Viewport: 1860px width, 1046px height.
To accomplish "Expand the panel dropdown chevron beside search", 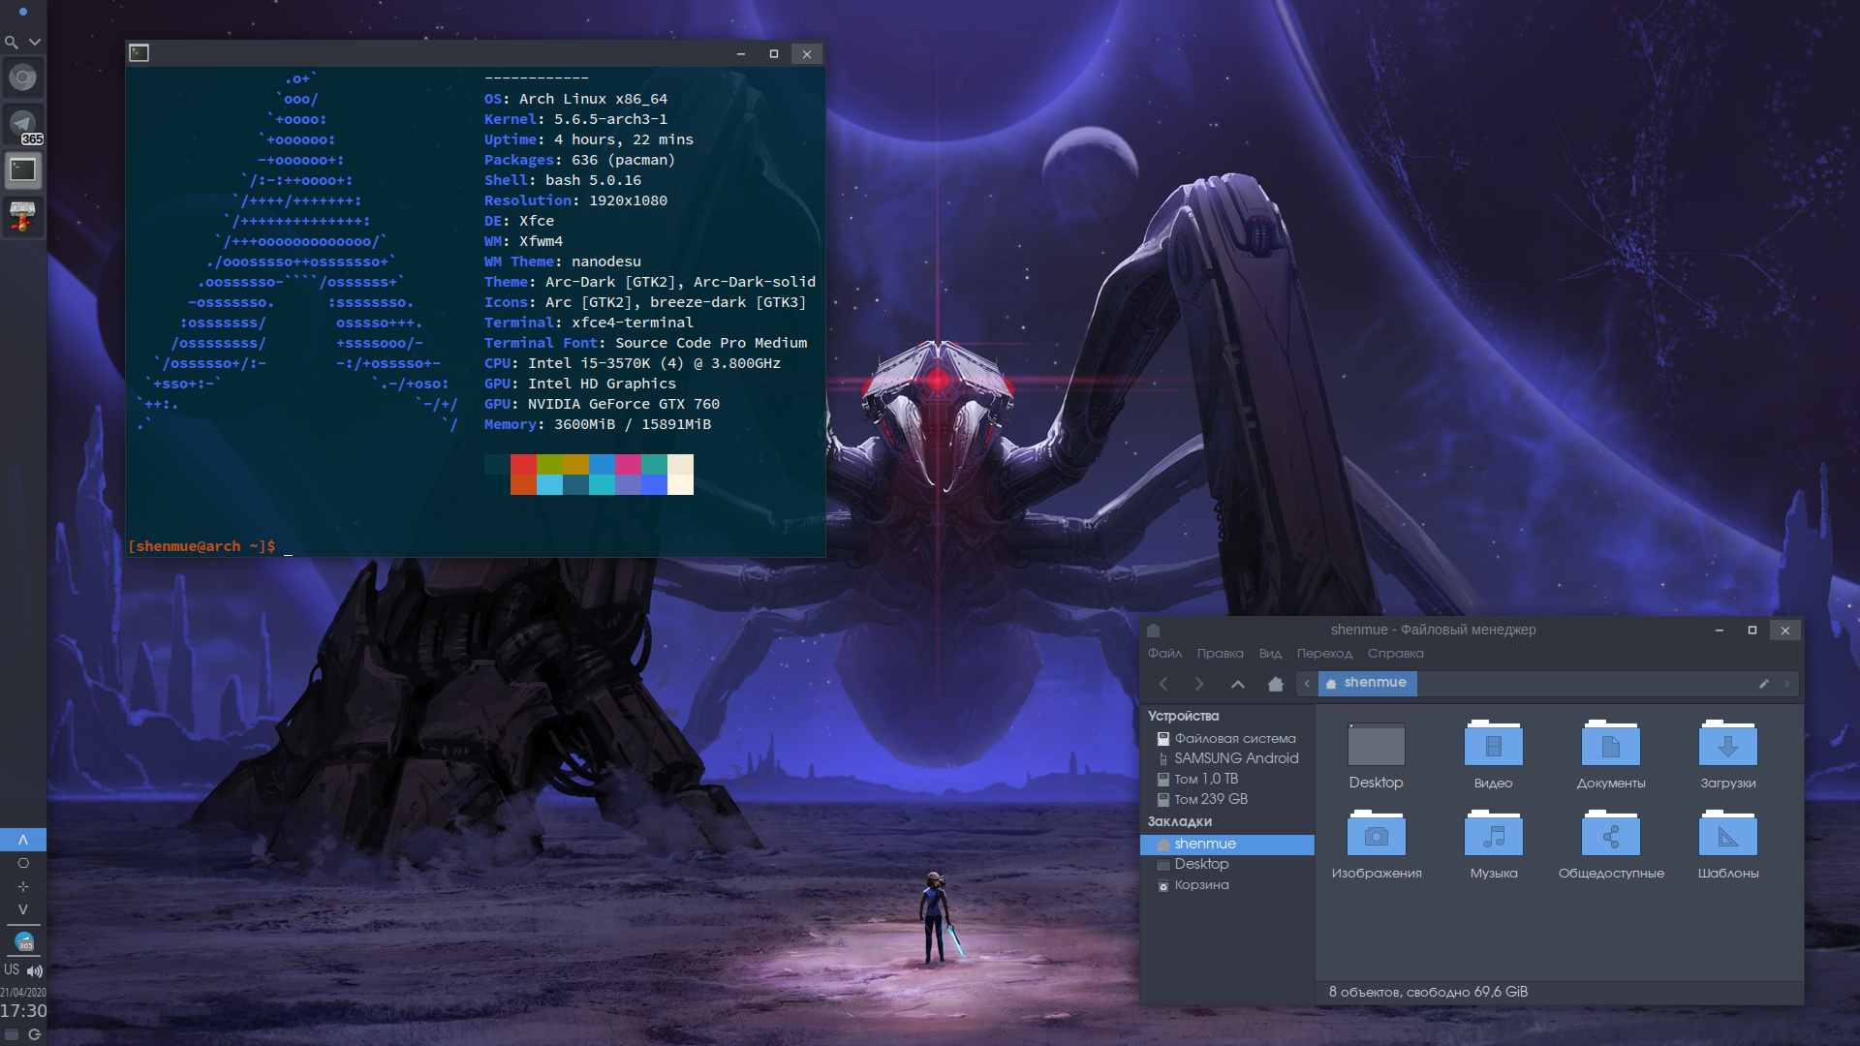I will [x=35, y=43].
